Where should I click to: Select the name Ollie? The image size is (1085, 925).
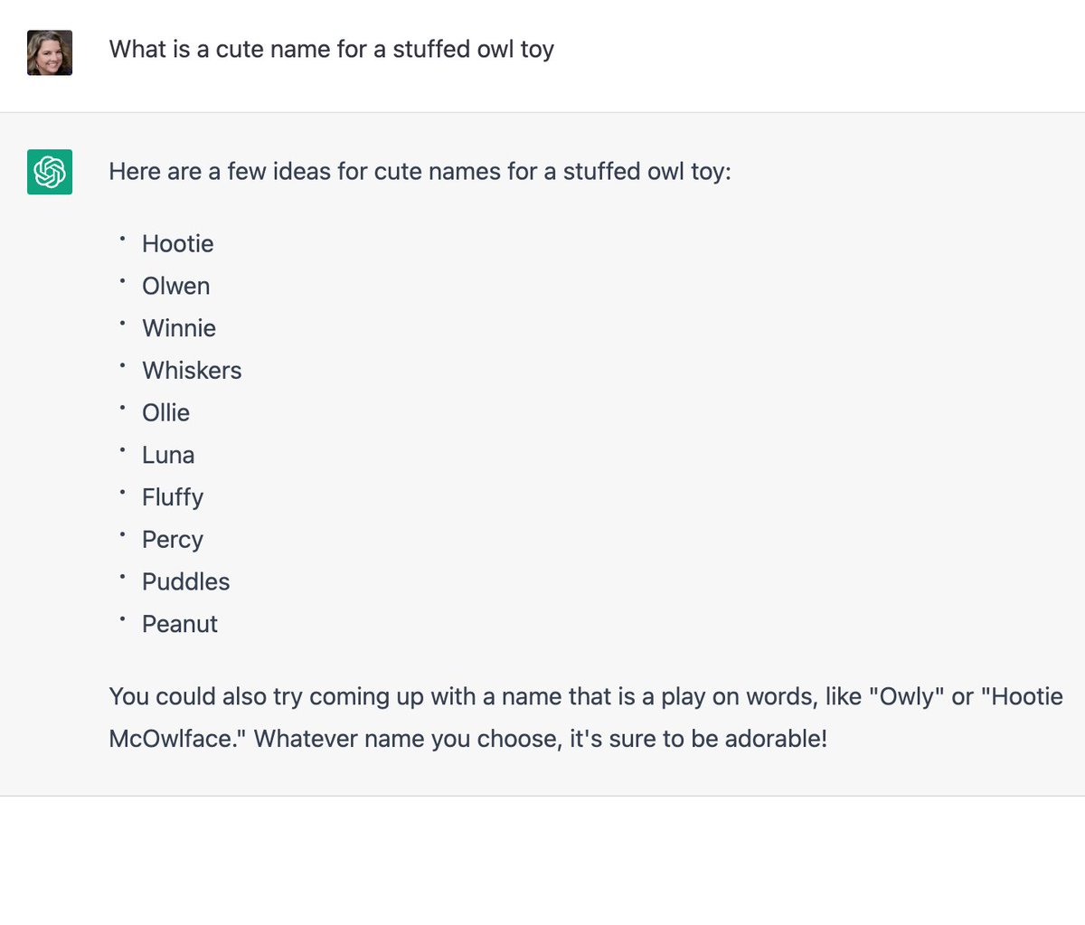(166, 412)
